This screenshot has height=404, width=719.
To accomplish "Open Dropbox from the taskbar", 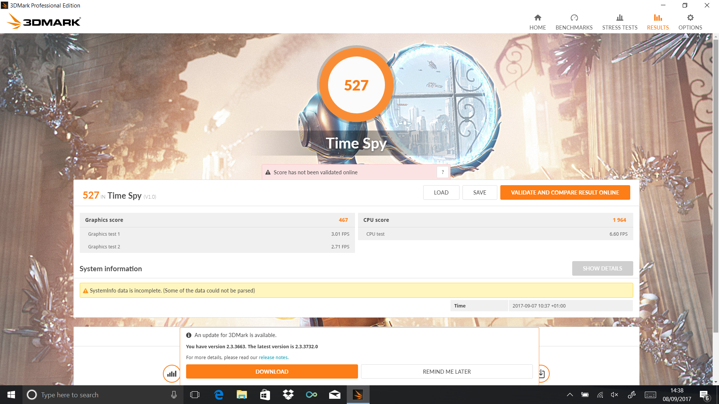I will (x=288, y=395).
